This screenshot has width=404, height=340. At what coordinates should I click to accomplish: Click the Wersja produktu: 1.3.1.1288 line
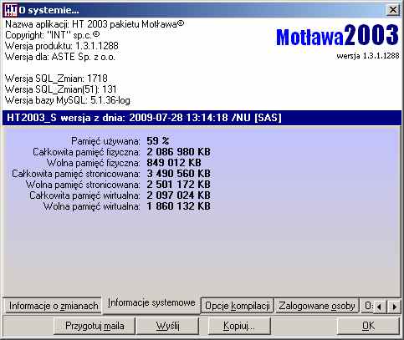click(x=62, y=46)
